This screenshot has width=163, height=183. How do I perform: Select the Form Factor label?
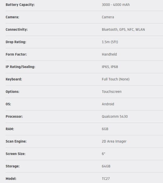coord(16,54)
